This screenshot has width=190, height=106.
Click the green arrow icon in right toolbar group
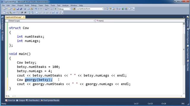(123, 9)
